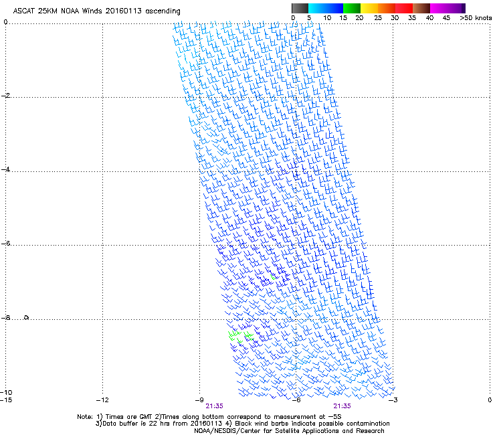
Task: Click the purple '21:35' time label left of -3
Action: coord(342,406)
